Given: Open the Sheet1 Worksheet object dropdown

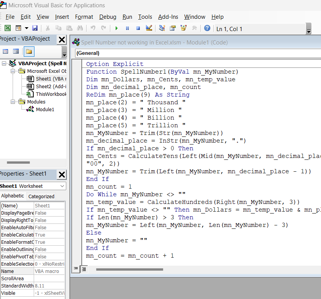Looking at the screenshot, I should 62,186.
